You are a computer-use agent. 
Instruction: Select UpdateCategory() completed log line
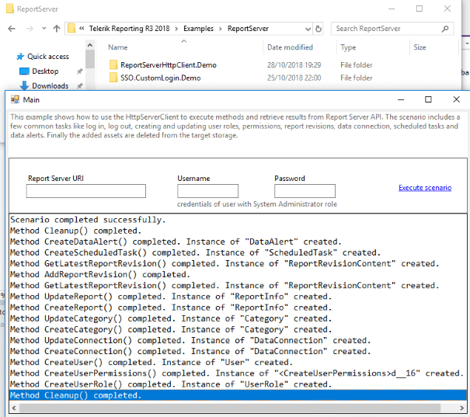tap(238, 318)
